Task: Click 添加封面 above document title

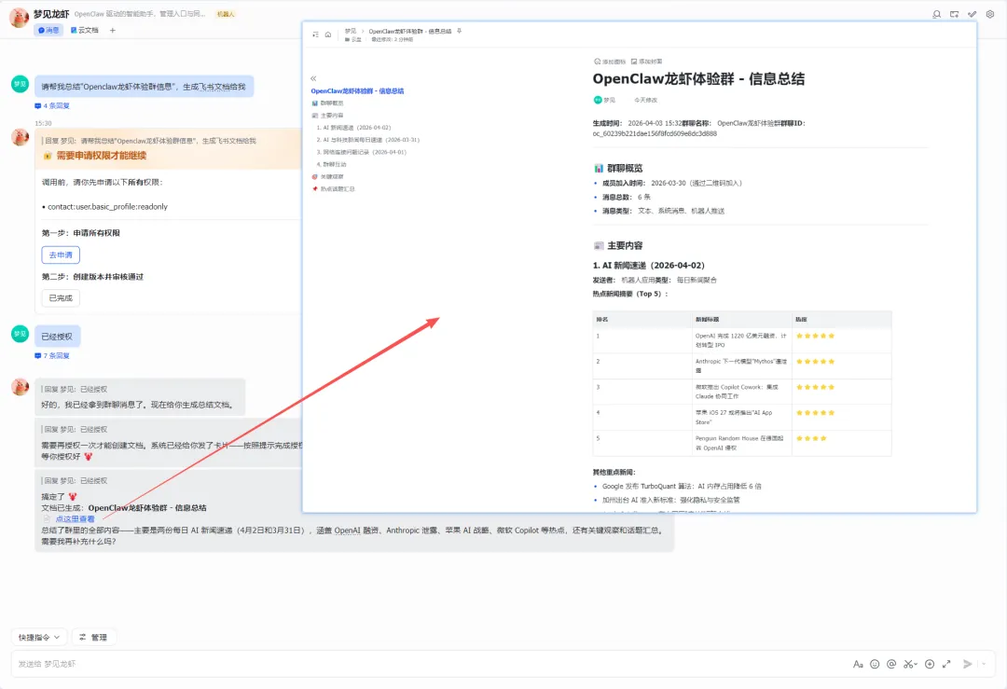Action: [x=647, y=62]
